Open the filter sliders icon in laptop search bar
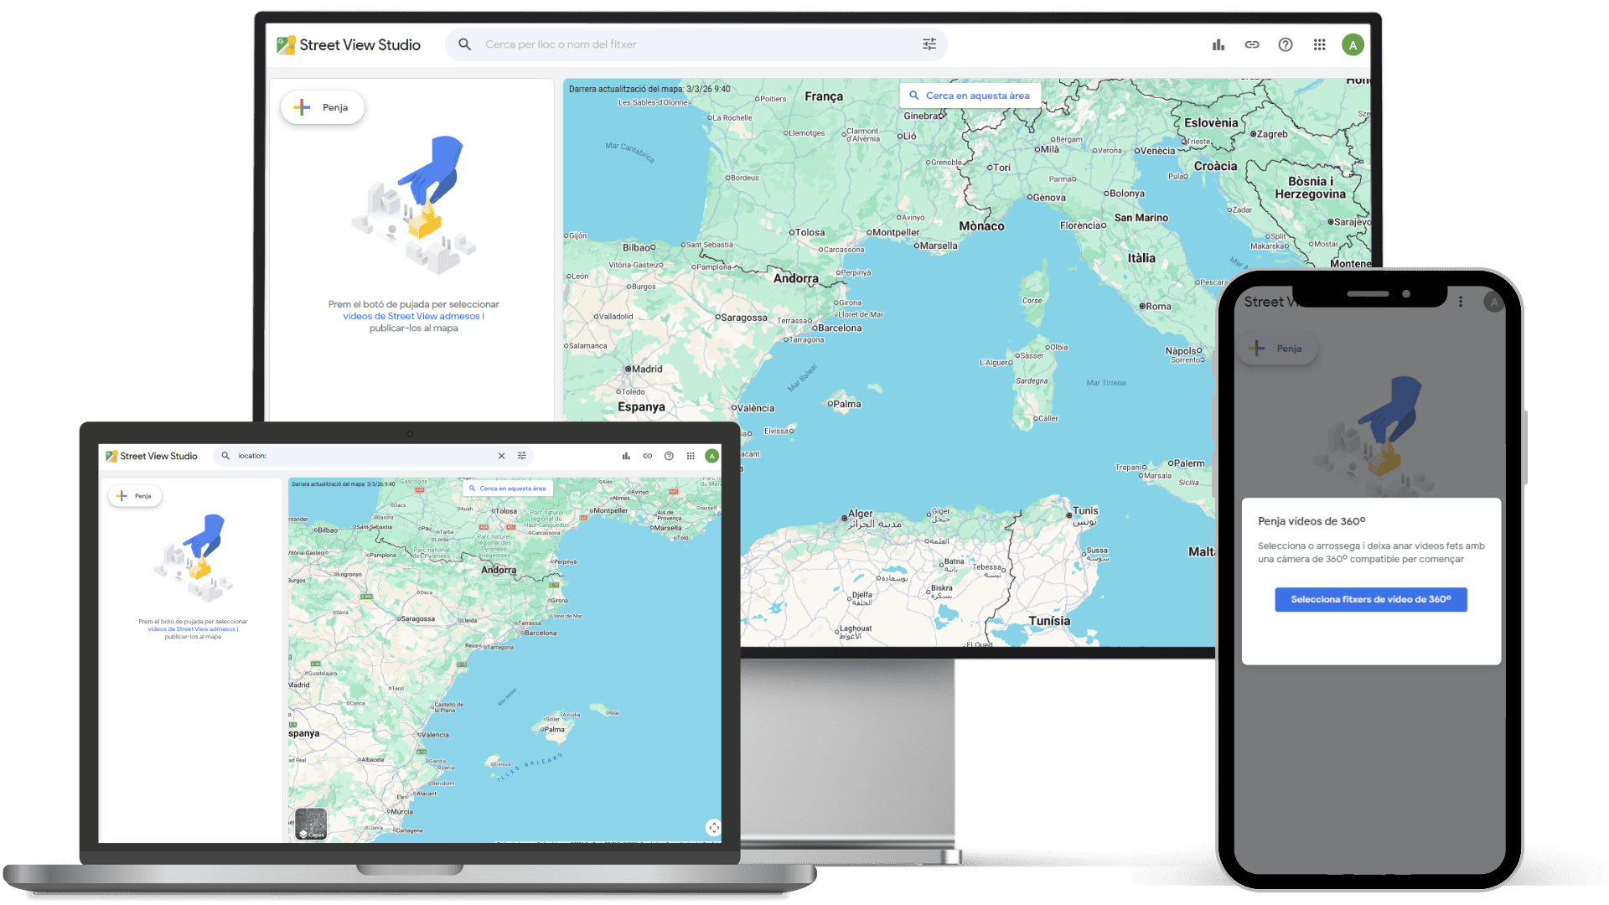Image resolution: width=1609 pixels, height=905 pixels. (522, 456)
